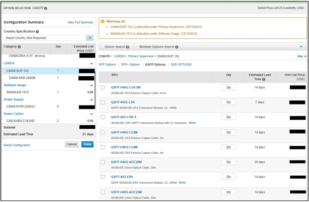Click Qty field for QSFP-40G-ER4
This screenshot has width=309, height=202.
tap(229, 177)
